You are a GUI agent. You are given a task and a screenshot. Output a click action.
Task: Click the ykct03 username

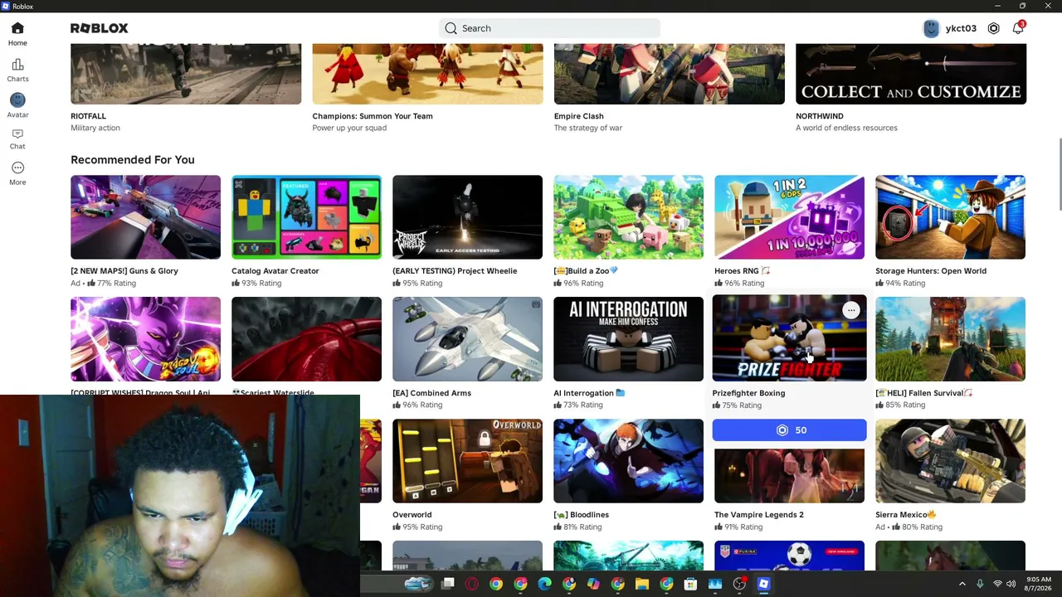pyautogui.click(x=961, y=28)
